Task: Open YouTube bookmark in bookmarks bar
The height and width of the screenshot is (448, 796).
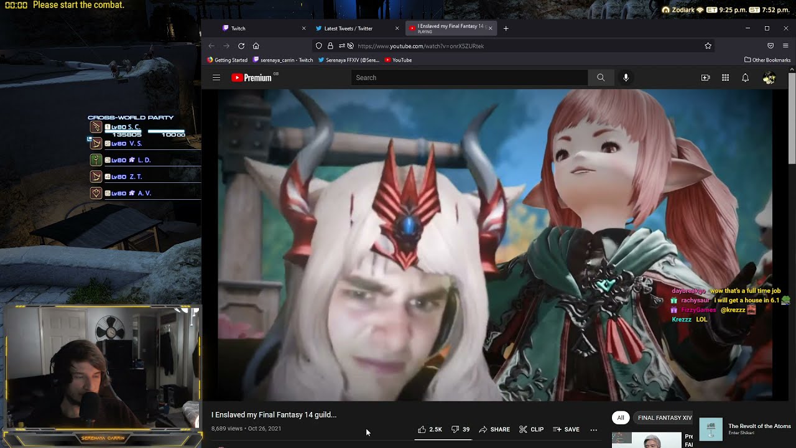Action: pos(398,60)
